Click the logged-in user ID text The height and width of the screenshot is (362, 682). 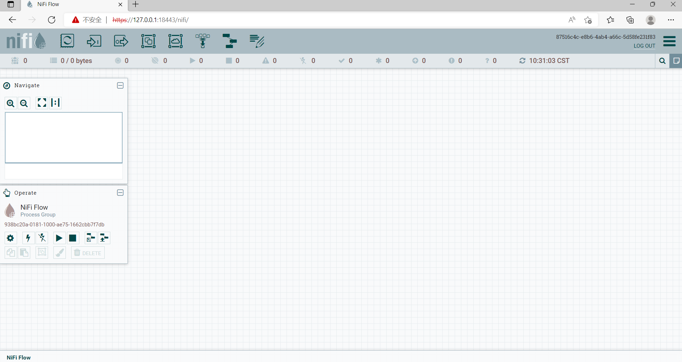[606, 37]
